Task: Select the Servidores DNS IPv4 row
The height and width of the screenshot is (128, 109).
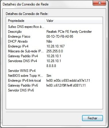Action: tap(54, 61)
